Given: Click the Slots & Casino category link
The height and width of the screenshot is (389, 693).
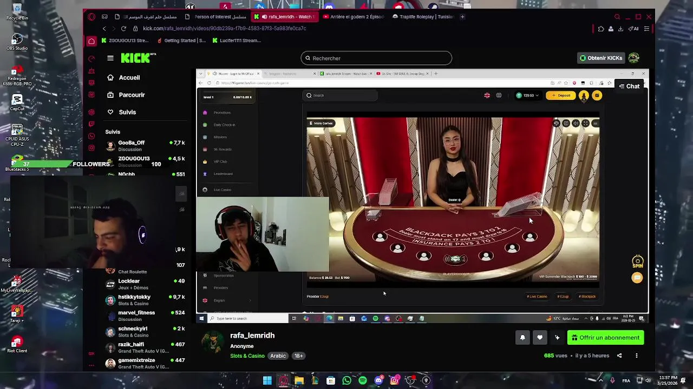Looking at the screenshot, I should [x=247, y=356].
